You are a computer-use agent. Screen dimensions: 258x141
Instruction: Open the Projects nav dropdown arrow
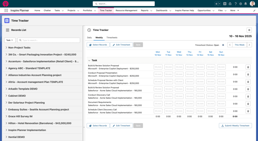(x=78, y=11)
